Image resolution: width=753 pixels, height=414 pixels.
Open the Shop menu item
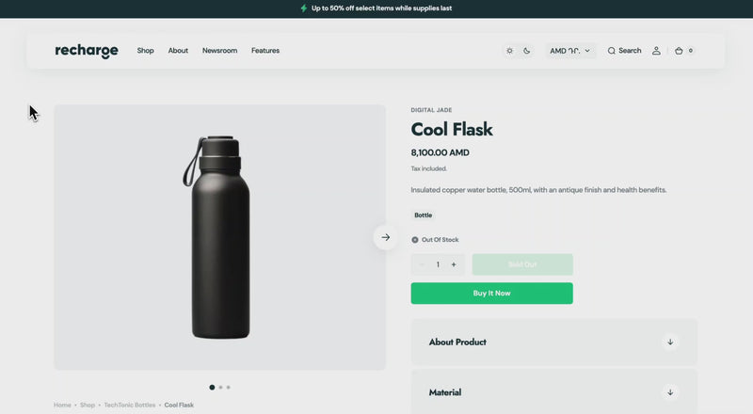pyautogui.click(x=146, y=51)
